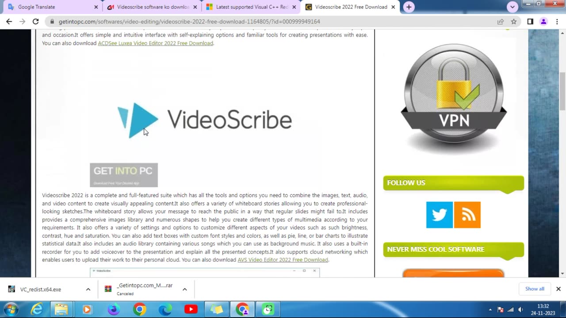The width and height of the screenshot is (566, 318).
Task: Open the Chrome profile avatar
Action: pos(543,21)
